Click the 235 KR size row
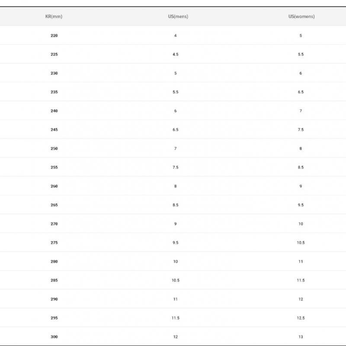Viewport: 346px width, 346px height. pos(54,92)
